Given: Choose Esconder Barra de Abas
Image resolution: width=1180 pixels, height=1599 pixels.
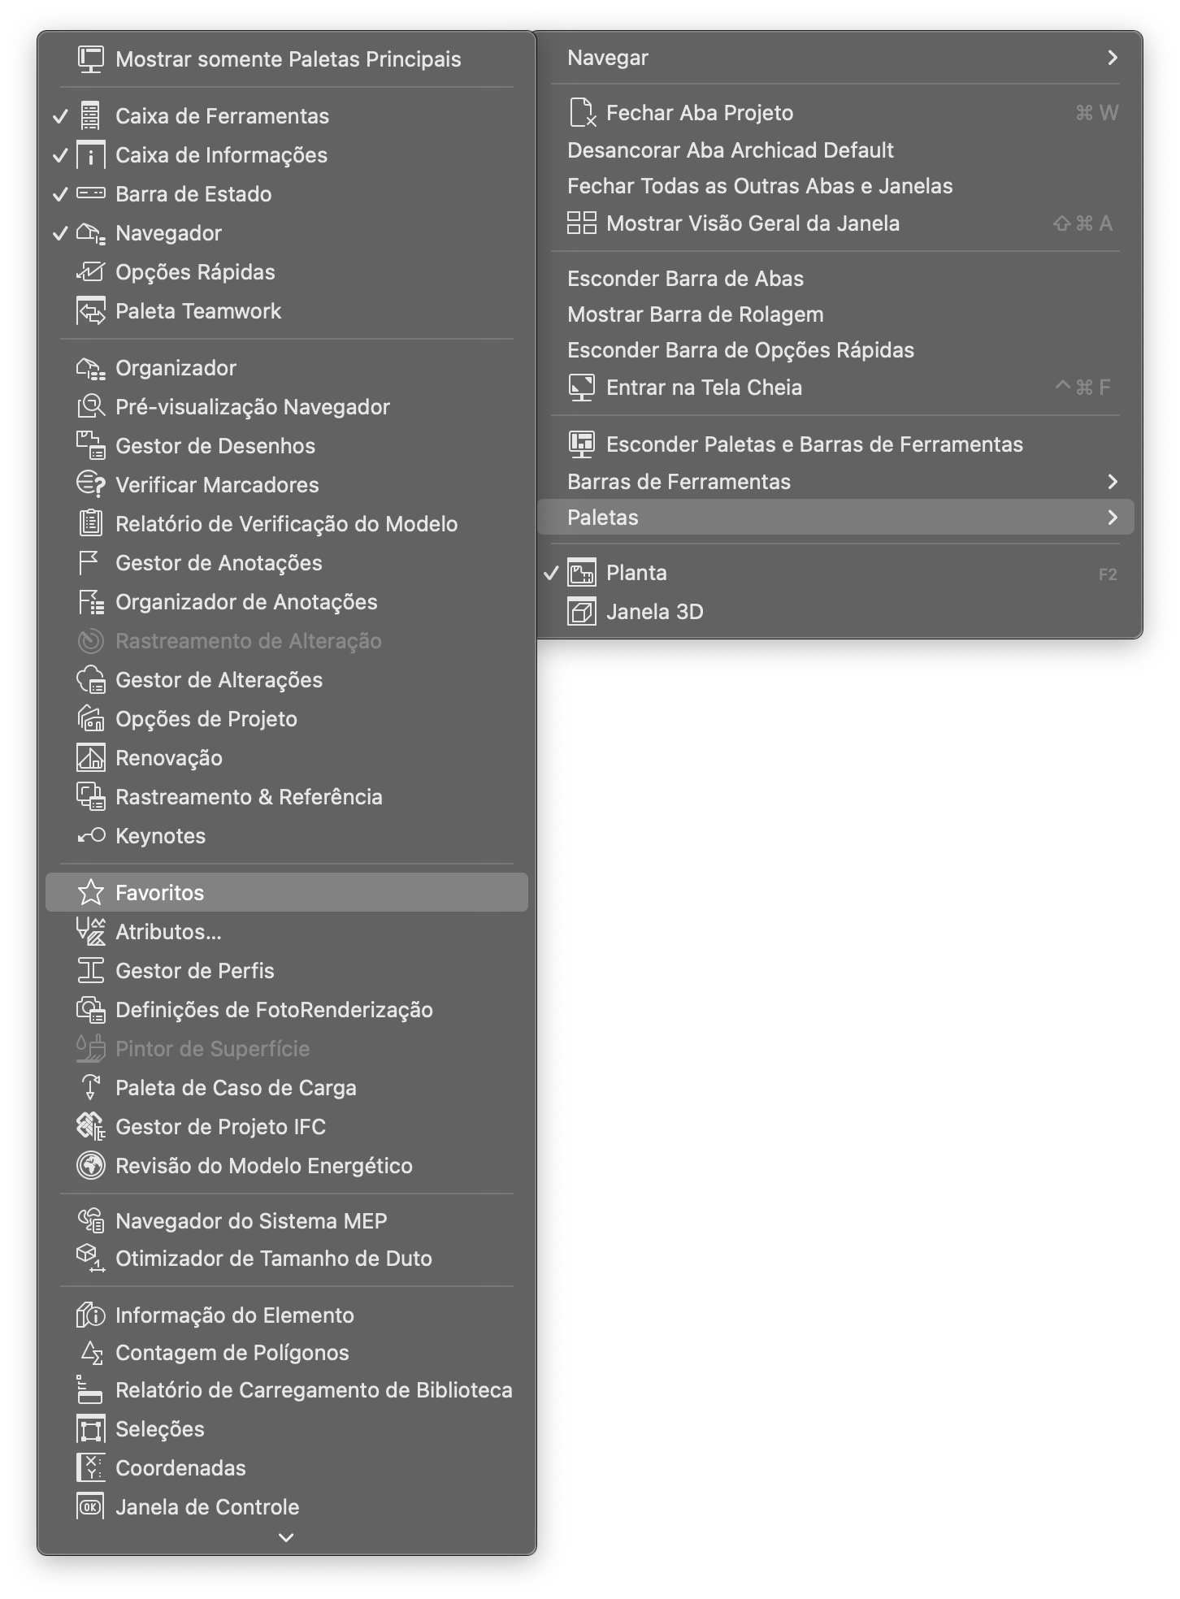Looking at the screenshot, I should [x=835, y=279].
